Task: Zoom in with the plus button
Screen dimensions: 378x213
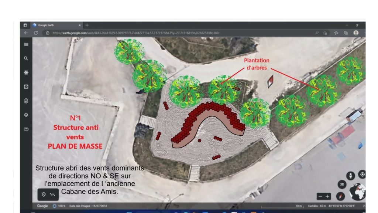Action: pyautogui.click(x=327, y=196)
